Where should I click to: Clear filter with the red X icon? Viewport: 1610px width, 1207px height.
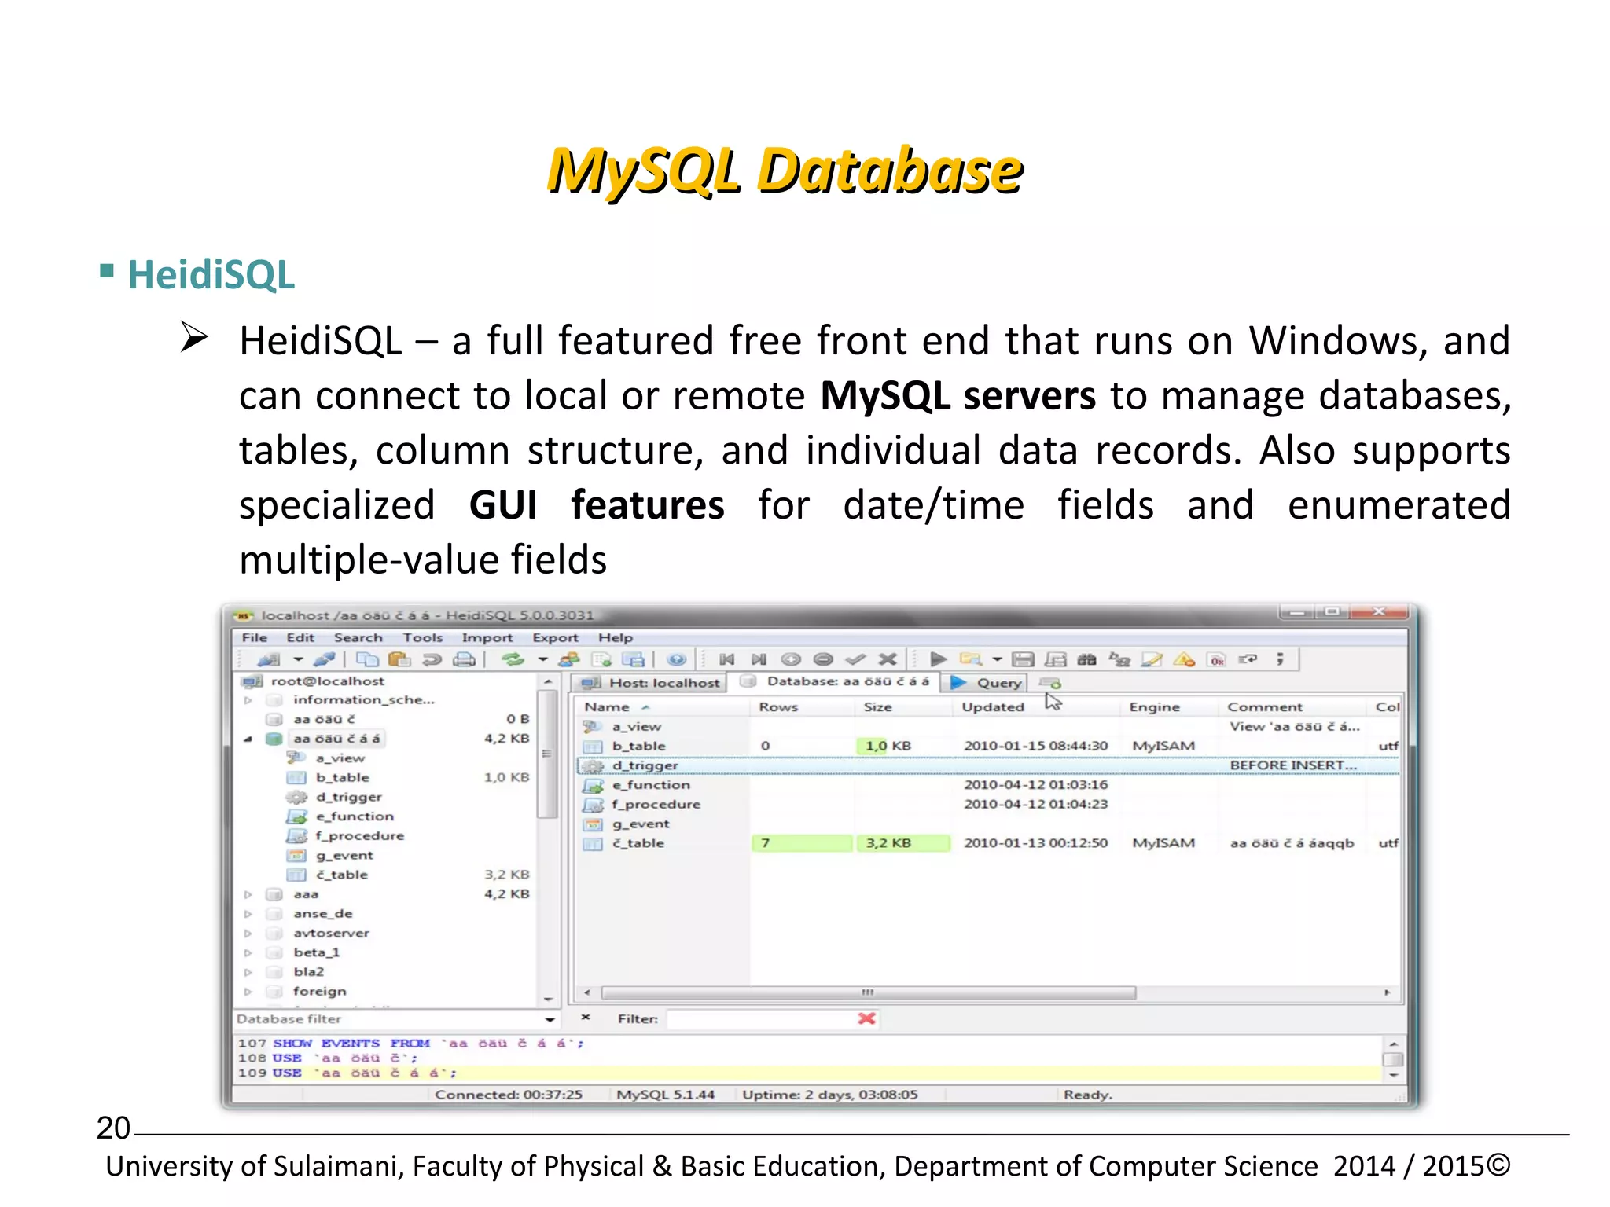(x=867, y=1018)
